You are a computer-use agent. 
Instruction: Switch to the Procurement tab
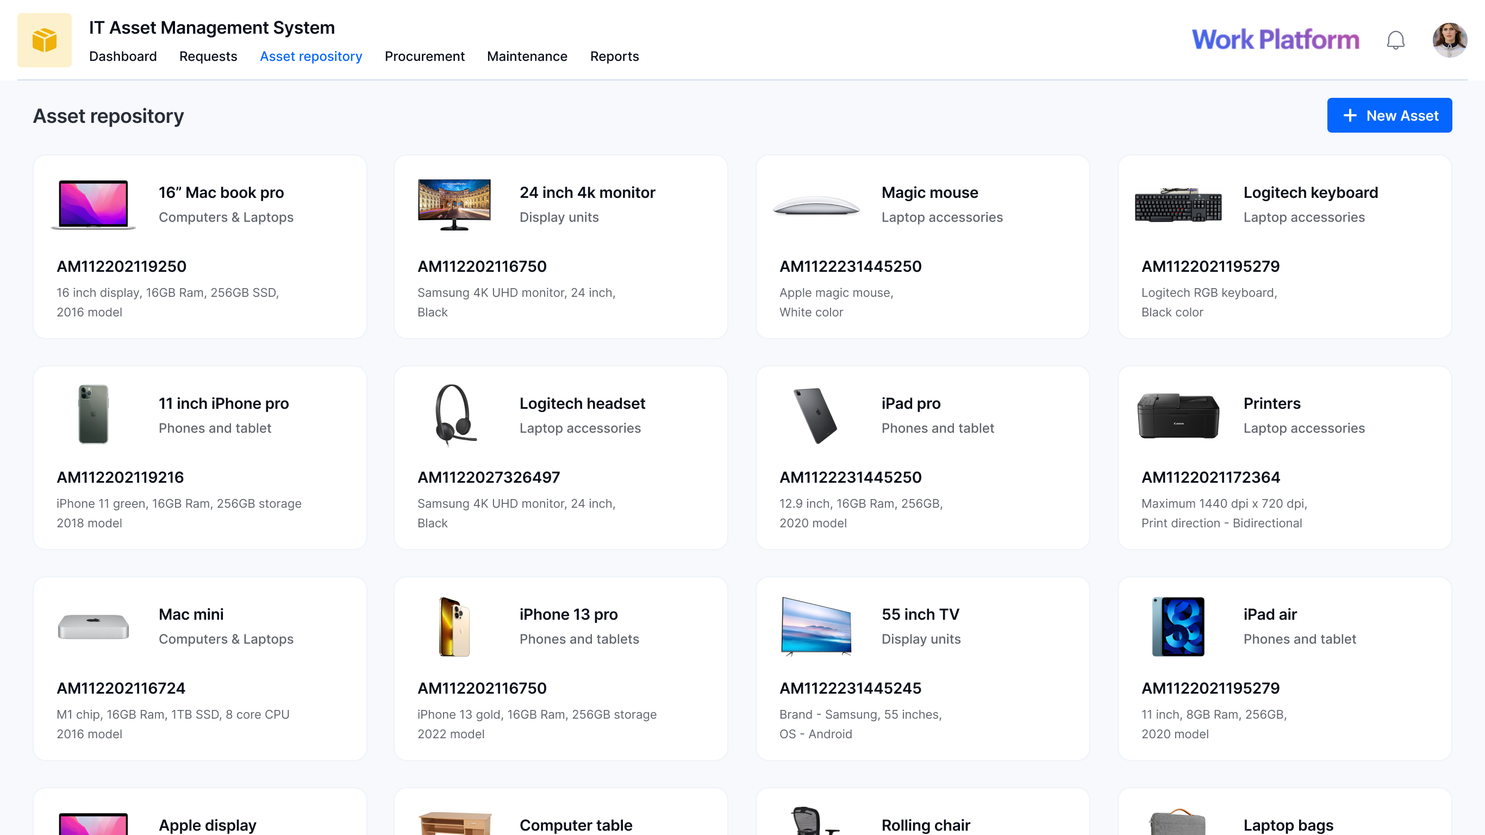coord(425,57)
